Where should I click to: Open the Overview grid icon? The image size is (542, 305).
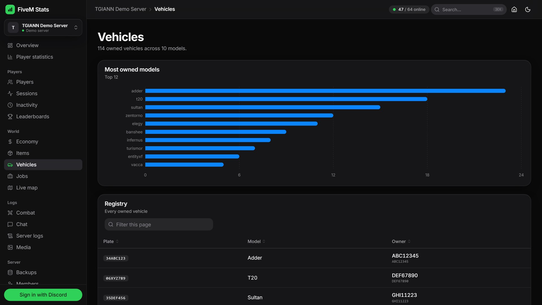tap(10, 45)
